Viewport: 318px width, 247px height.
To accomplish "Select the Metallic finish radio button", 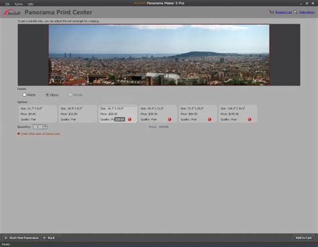I will pos(70,95).
